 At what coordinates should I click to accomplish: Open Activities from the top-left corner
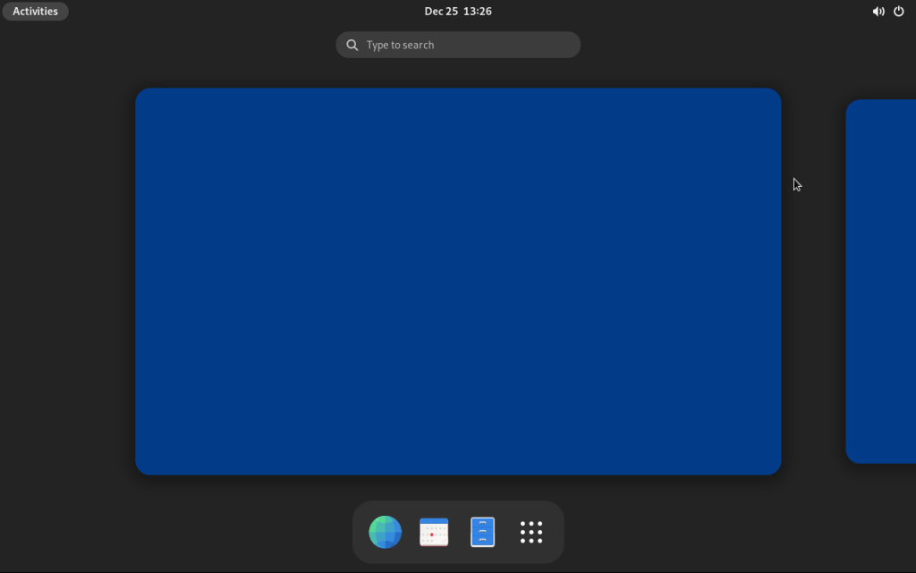pyautogui.click(x=35, y=11)
